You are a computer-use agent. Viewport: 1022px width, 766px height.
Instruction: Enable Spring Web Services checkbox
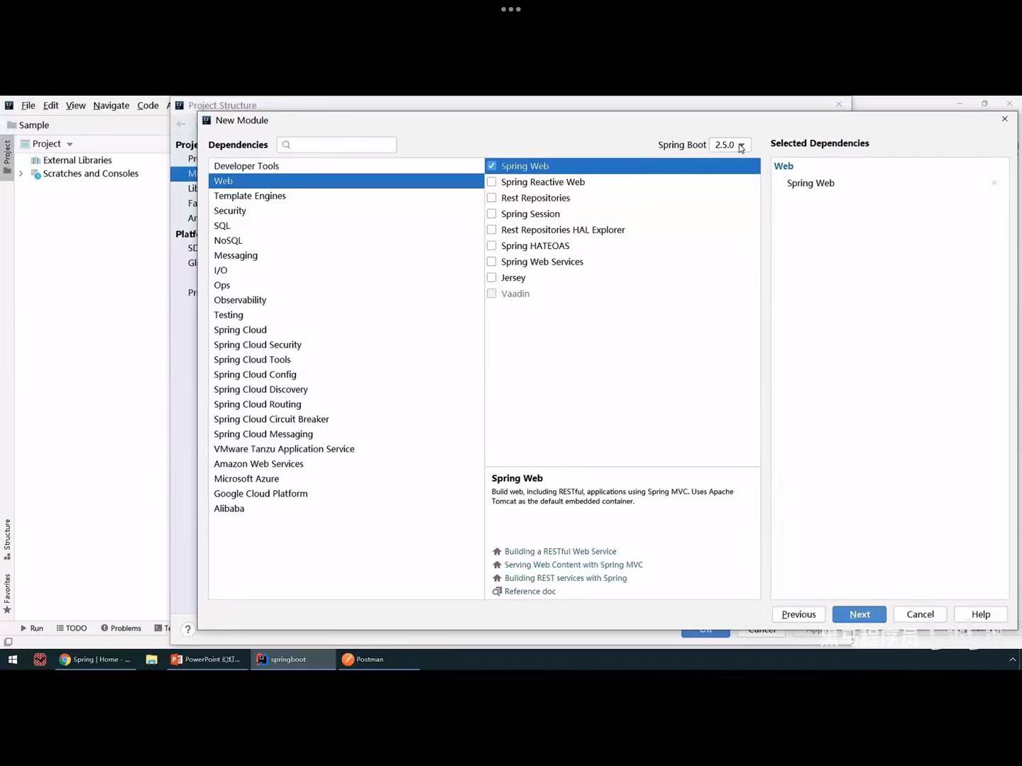(x=491, y=262)
